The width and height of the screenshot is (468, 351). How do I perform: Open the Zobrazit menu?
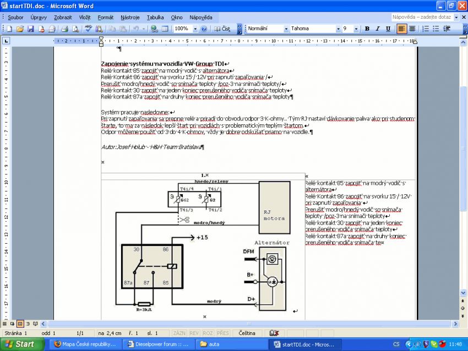click(63, 18)
